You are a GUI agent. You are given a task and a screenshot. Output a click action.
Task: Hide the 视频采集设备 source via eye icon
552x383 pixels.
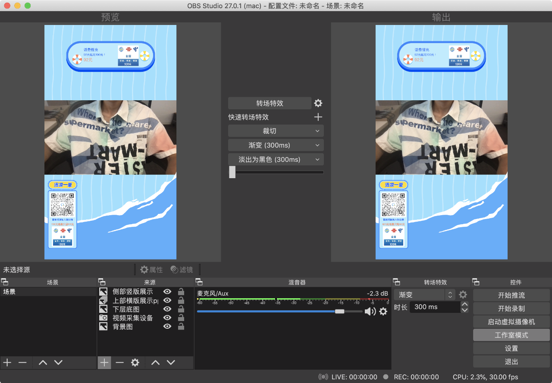167,318
